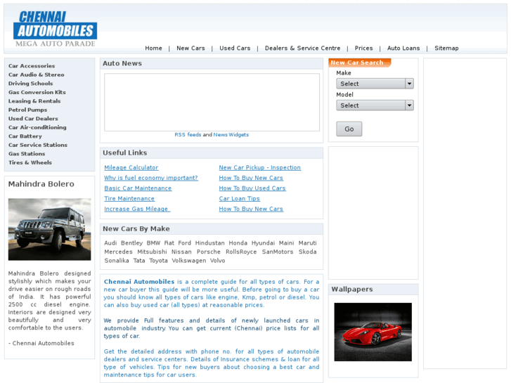The image size is (511, 383).
Task: Open the Prices menu item
Action: pyautogui.click(x=363, y=48)
